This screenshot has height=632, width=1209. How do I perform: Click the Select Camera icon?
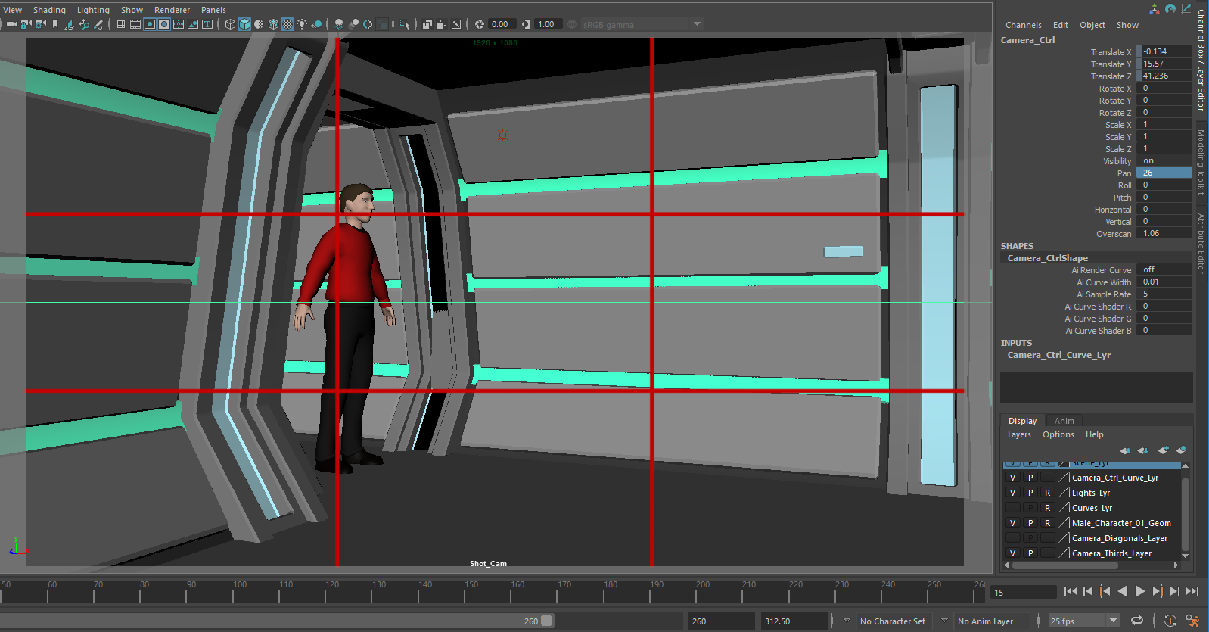tap(11, 24)
